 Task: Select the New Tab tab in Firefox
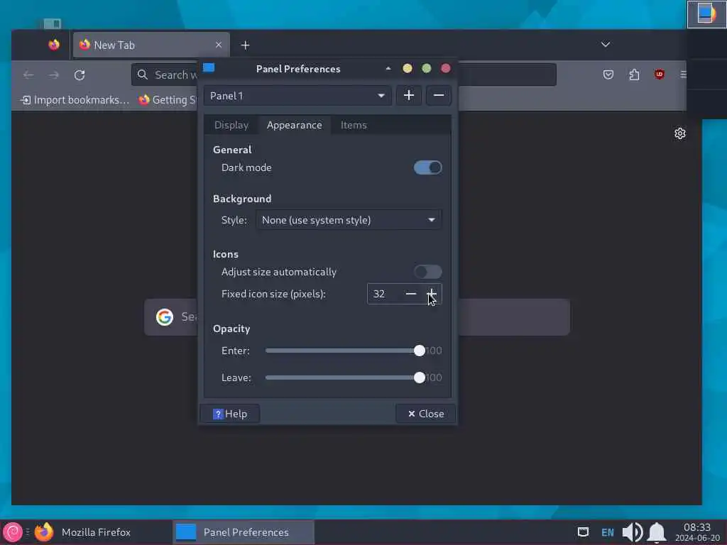(x=151, y=45)
